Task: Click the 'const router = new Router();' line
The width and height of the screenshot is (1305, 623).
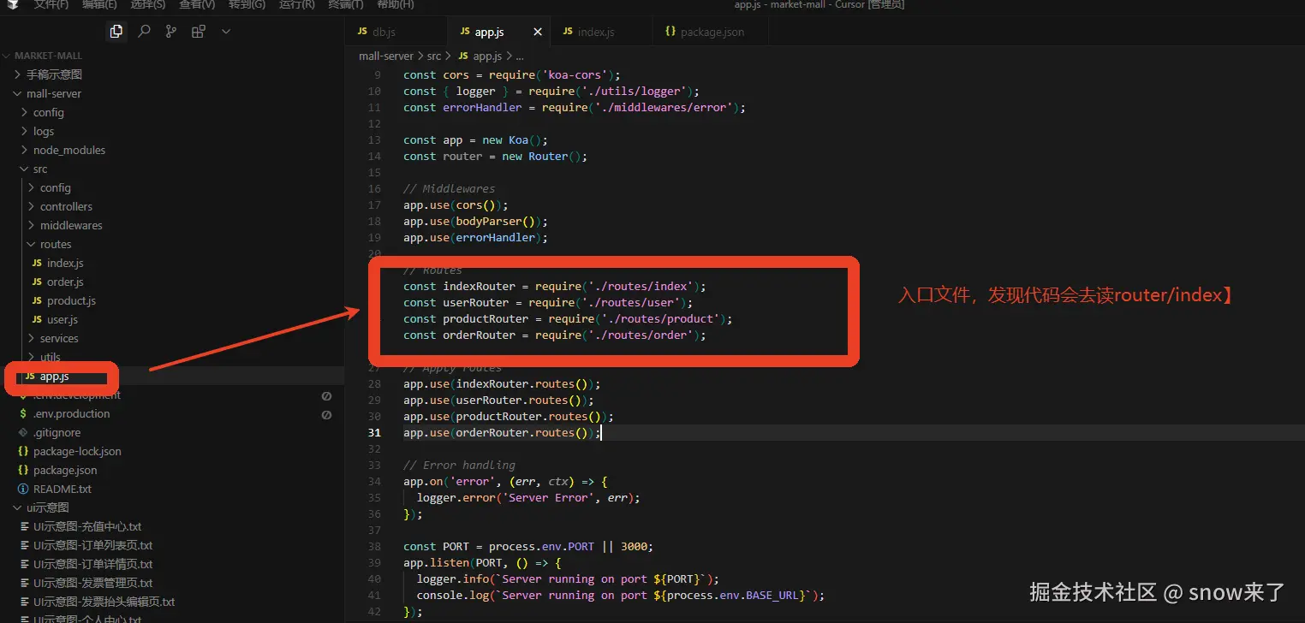Action: tap(496, 156)
